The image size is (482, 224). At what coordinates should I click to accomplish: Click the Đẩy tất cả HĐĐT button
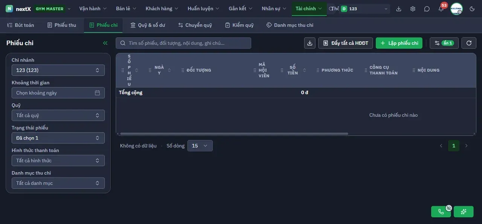click(x=346, y=43)
